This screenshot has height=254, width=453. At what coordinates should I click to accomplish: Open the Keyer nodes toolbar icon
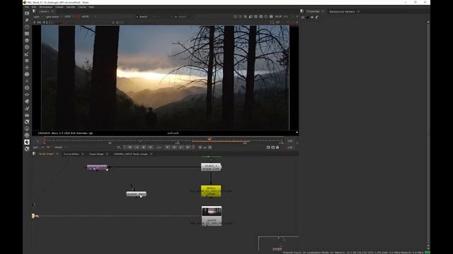pyautogui.click(x=27, y=54)
